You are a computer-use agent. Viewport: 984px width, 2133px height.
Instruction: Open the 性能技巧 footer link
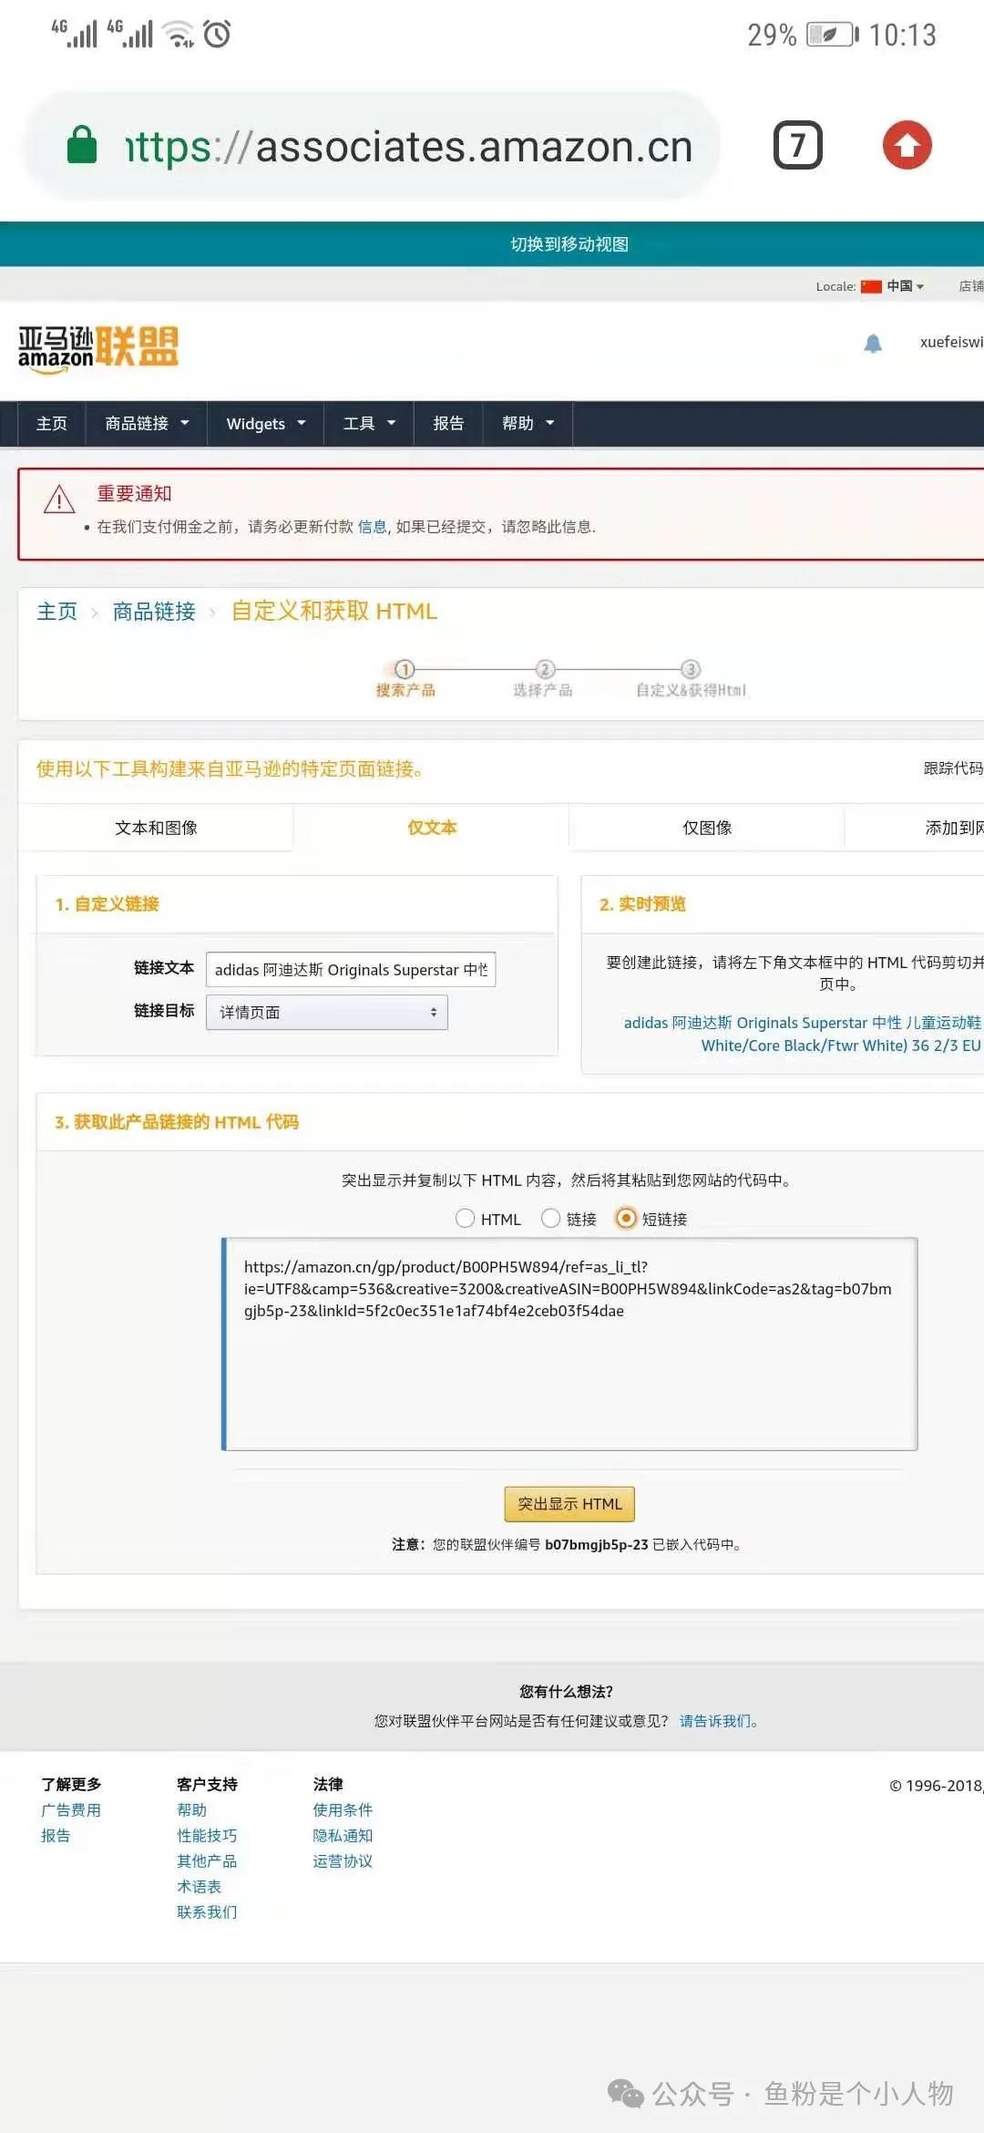207,1836
